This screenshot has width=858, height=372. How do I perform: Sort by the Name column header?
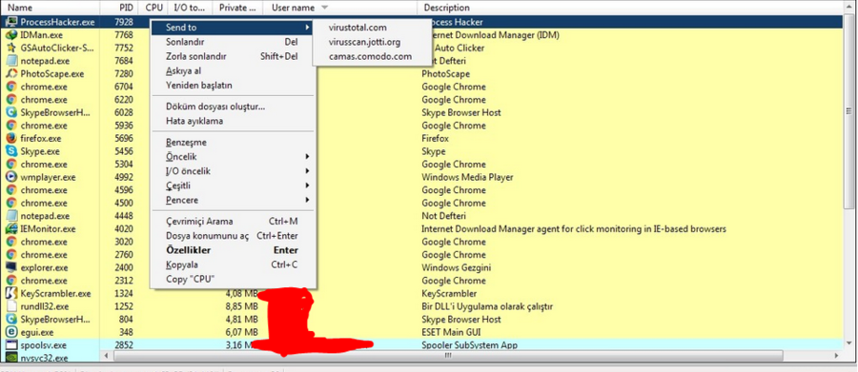pyautogui.click(x=51, y=8)
